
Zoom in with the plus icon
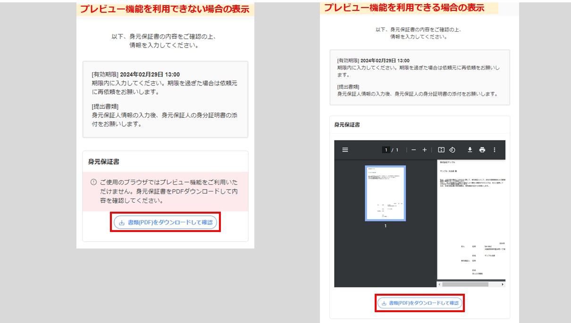pyautogui.click(x=425, y=150)
